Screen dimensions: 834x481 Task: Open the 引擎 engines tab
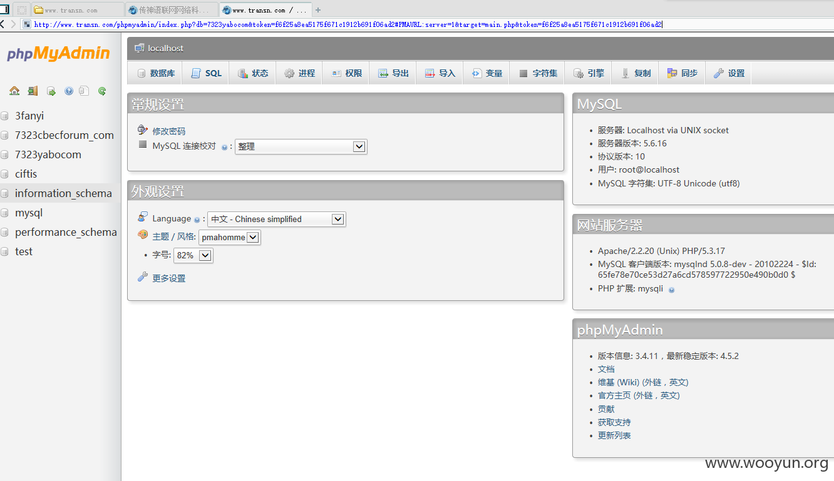click(x=588, y=73)
